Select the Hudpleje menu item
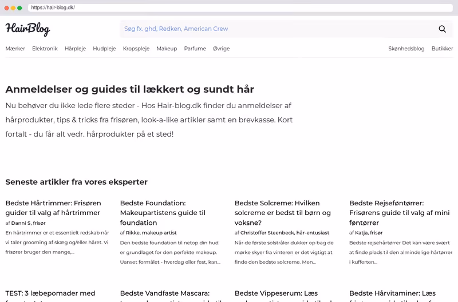458x302 pixels. point(104,49)
